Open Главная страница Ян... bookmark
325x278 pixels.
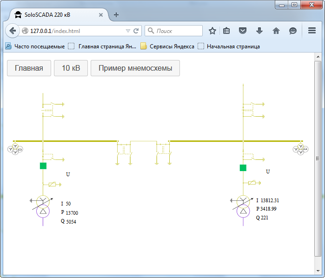point(102,46)
